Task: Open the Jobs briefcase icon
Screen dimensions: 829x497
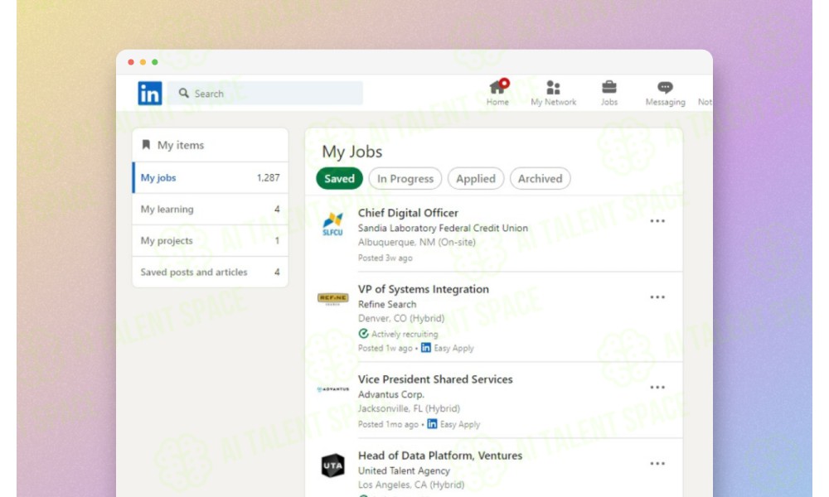Action: [x=609, y=87]
